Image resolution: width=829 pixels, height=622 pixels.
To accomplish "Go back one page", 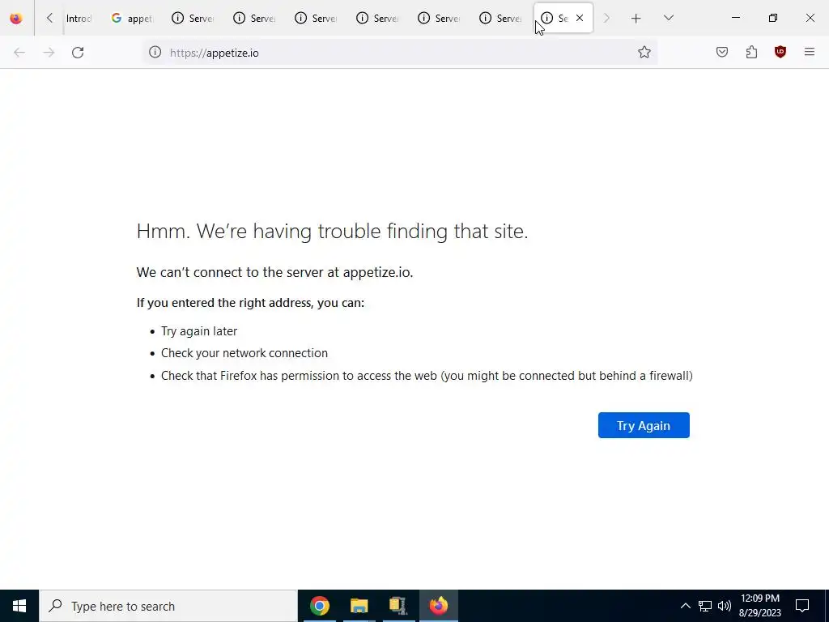I will [19, 53].
